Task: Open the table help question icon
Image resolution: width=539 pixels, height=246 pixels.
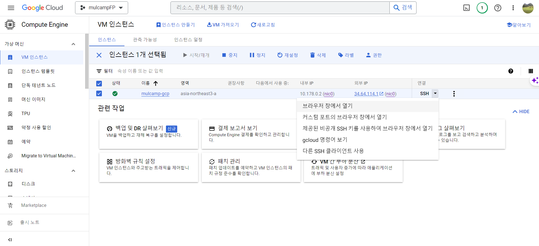Action: pyautogui.click(x=511, y=71)
